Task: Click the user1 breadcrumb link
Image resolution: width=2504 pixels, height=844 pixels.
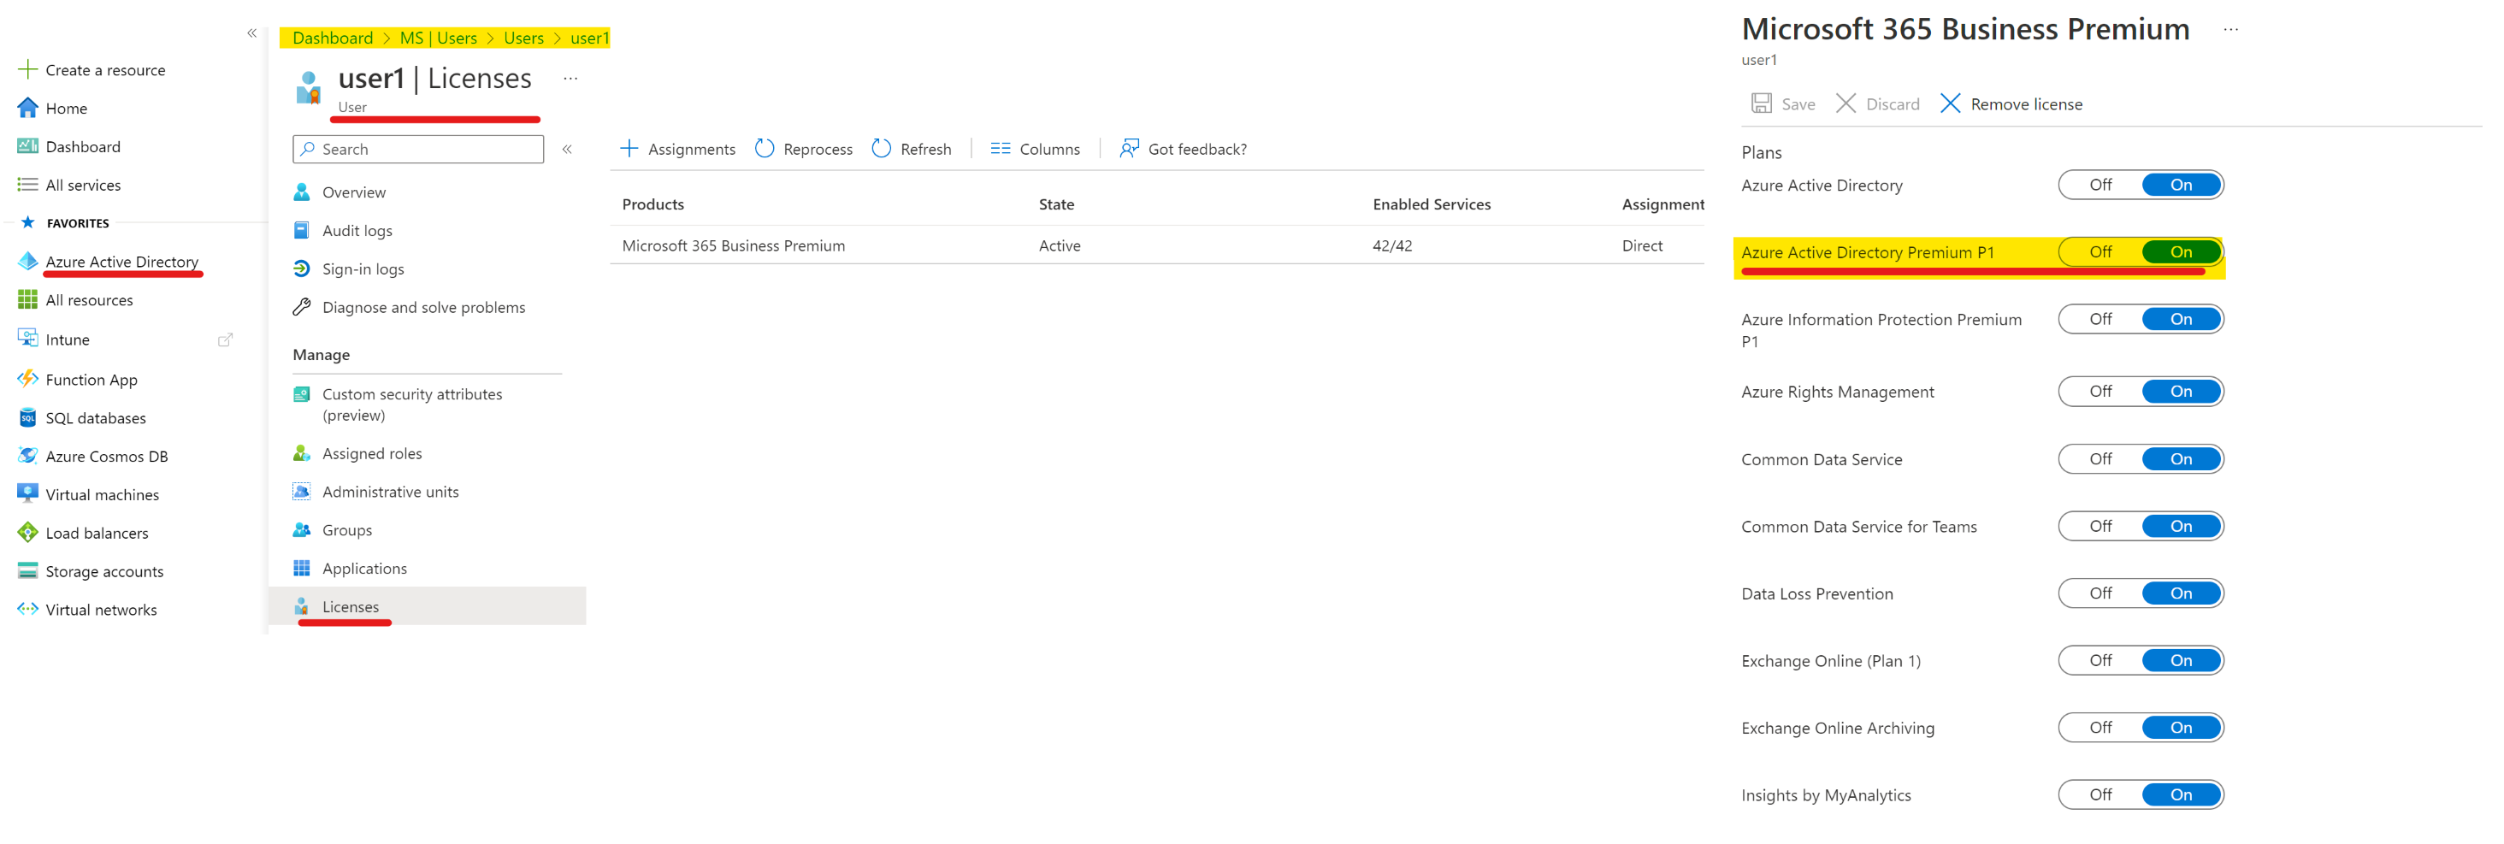Action: pyautogui.click(x=589, y=38)
